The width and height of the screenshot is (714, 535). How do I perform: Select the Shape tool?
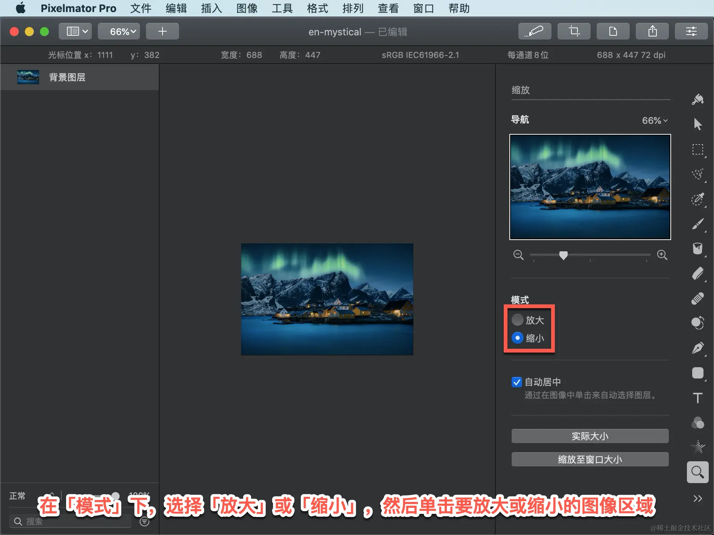coord(698,373)
